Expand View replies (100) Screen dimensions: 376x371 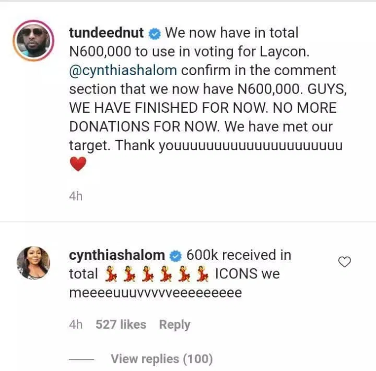click(162, 359)
